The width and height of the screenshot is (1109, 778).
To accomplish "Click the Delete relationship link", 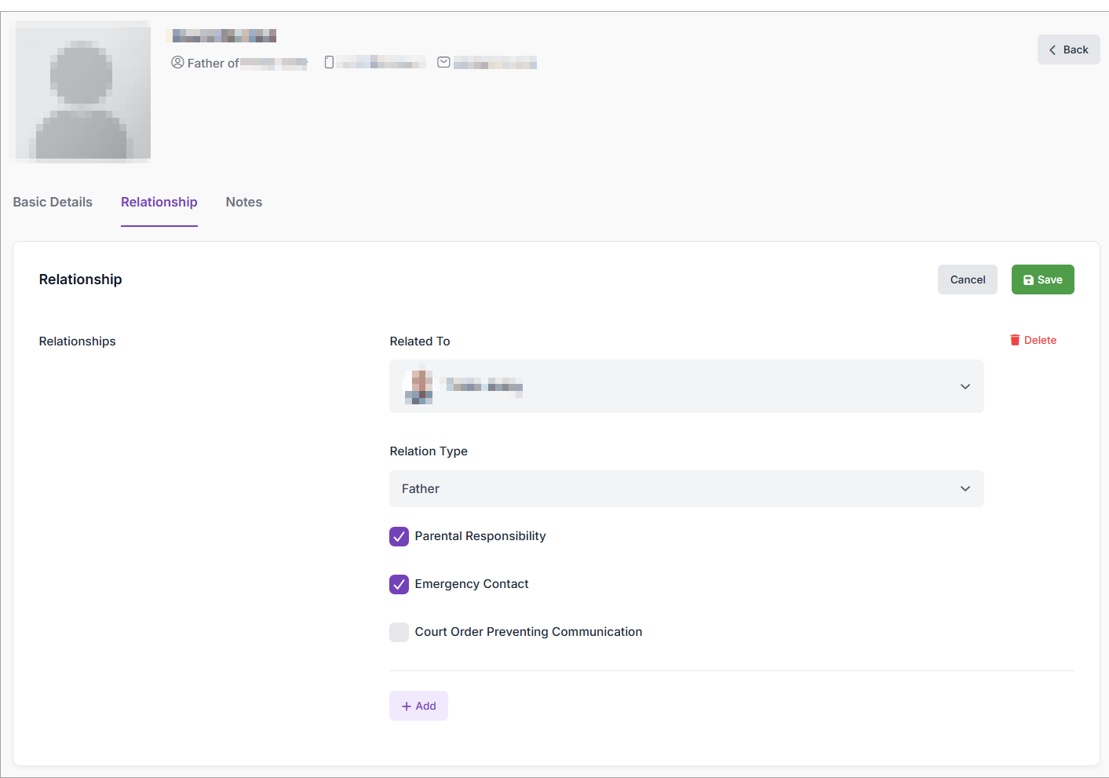I will coord(1039,340).
